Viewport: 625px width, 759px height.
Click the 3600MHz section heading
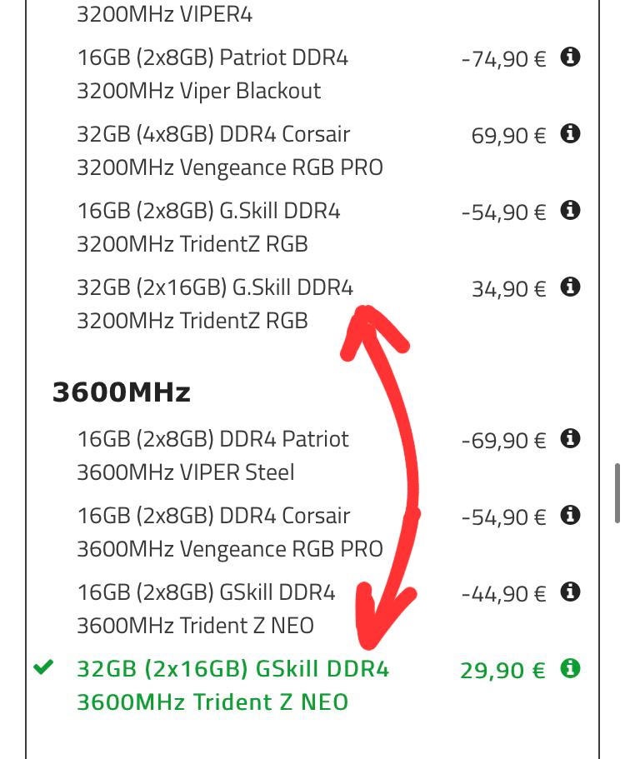(122, 392)
